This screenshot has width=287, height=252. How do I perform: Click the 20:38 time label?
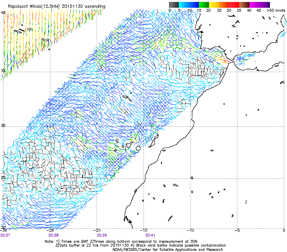point(53,235)
